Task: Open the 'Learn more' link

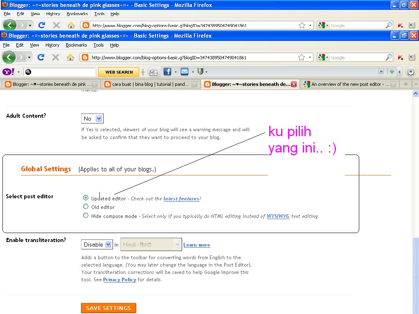Action: [197, 245]
